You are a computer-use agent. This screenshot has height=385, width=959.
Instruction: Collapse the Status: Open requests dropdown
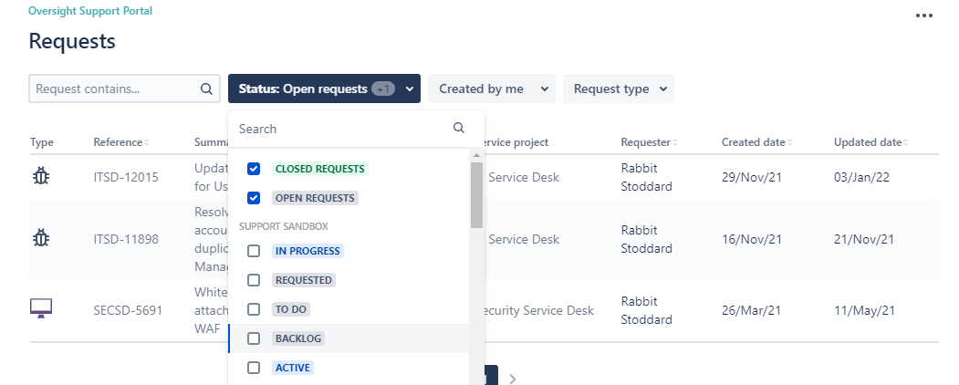(324, 88)
